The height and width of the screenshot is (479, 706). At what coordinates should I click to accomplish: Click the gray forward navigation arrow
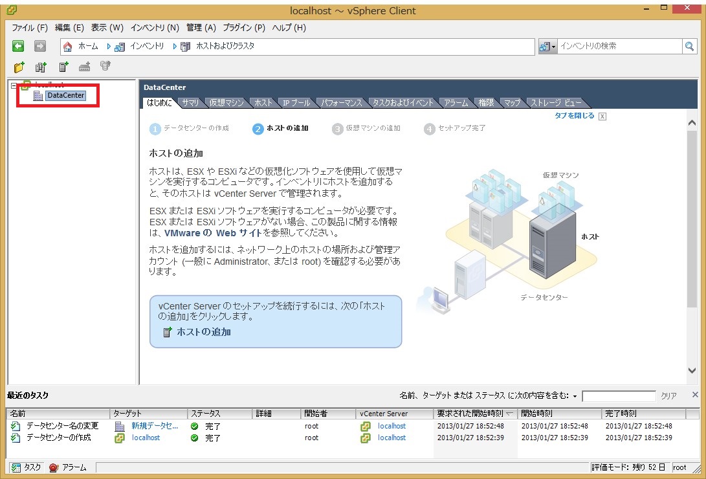[x=40, y=46]
